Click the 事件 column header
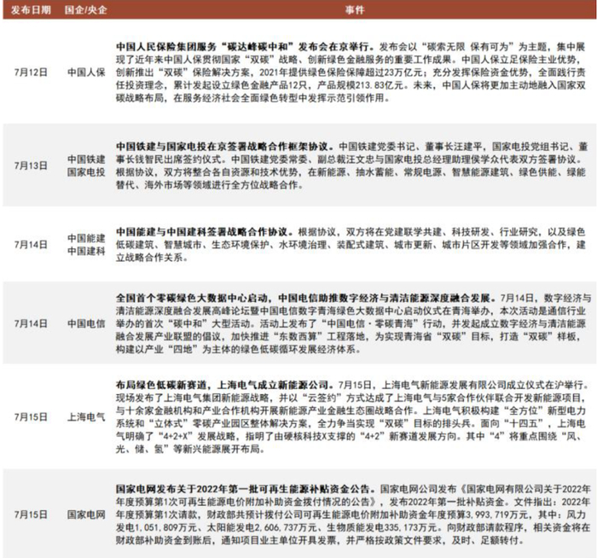Viewport: 597px width, 558px height. (x=355, y=9)
